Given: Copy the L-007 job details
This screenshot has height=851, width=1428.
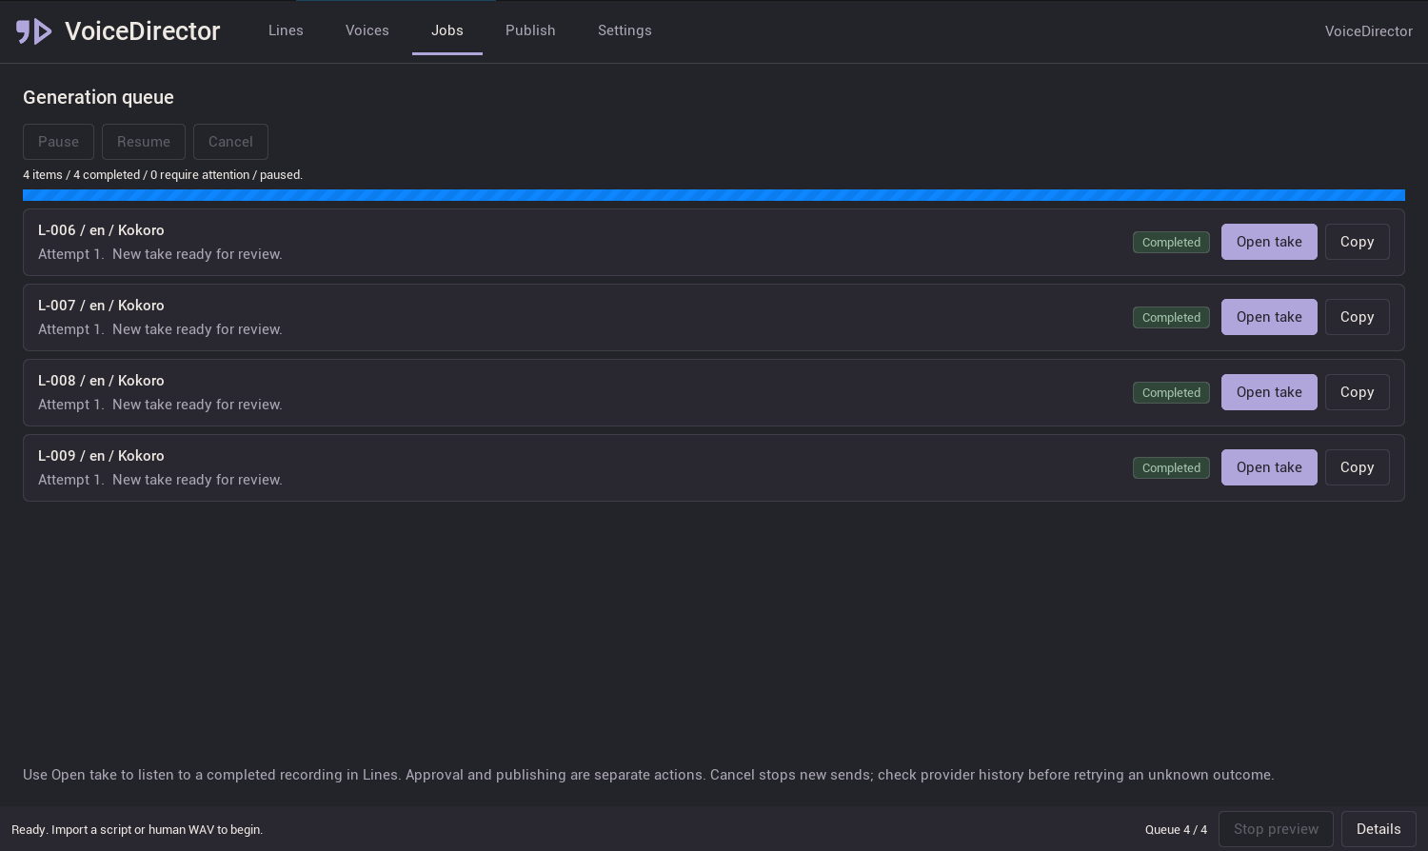Looking at the screenshot, I should [1358, 317].
